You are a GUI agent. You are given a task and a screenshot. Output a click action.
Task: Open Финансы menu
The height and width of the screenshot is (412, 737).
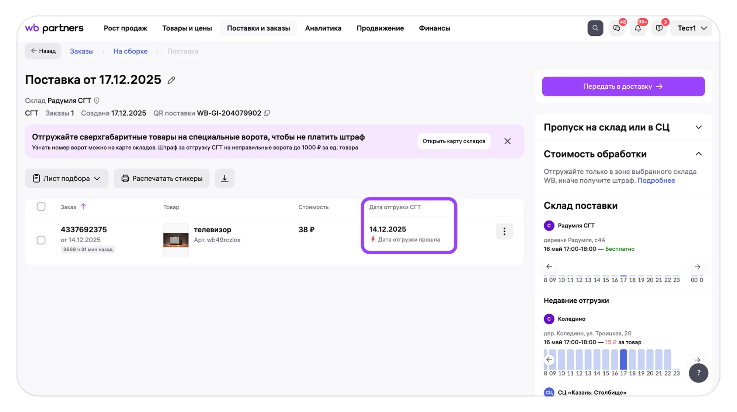(x=434, y=28)
